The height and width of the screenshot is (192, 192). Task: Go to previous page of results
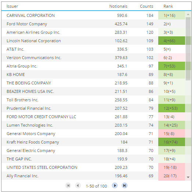click(x=78, y=185)
